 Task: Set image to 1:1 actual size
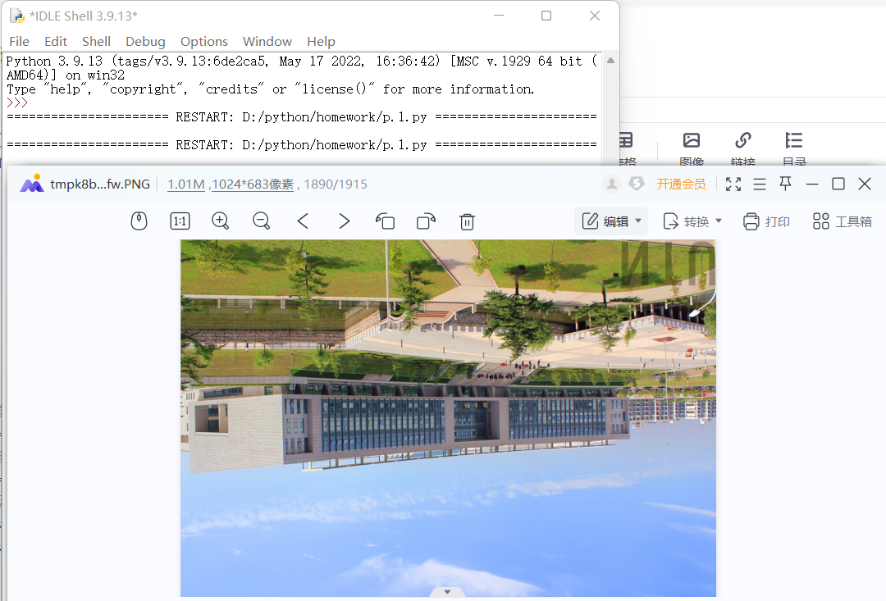[180, 221]
